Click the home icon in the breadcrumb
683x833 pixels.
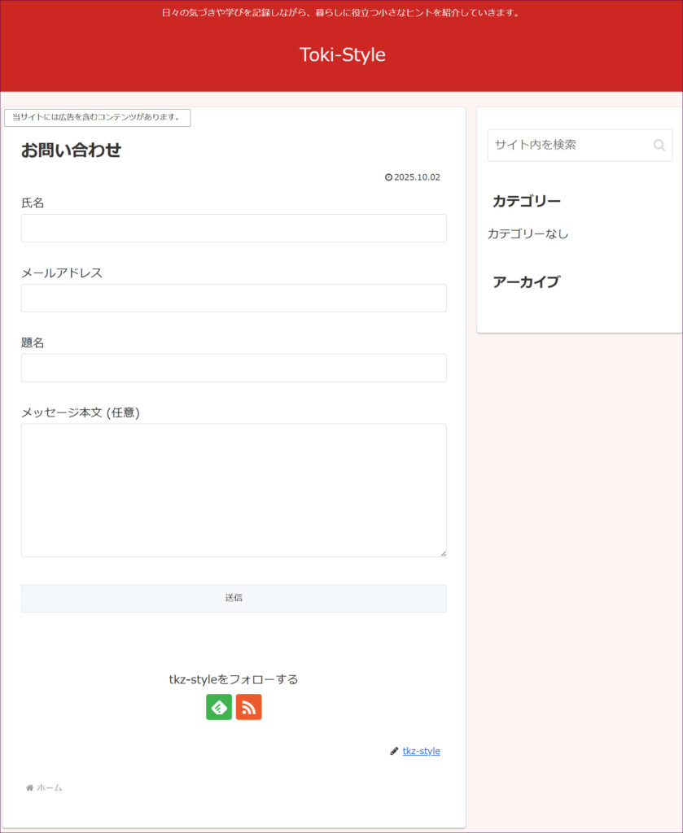coord(29,787)
